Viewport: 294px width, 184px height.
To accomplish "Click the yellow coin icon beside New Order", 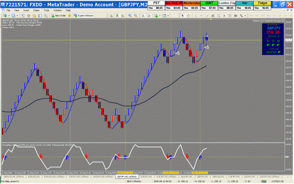I will 70,16.
